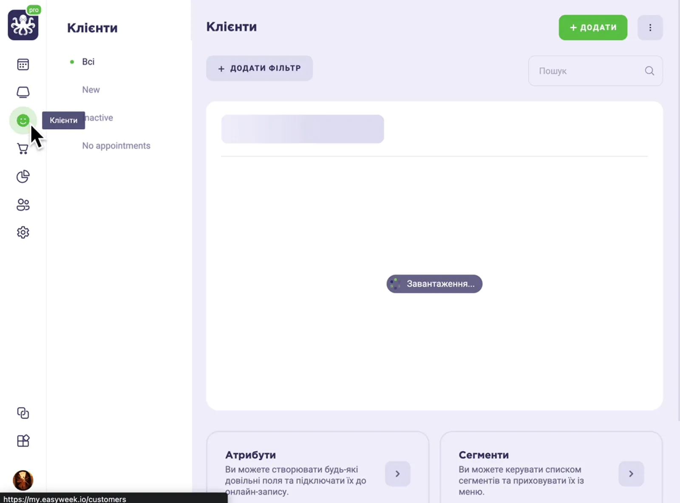Open the pie chart analytics section

coord(23,176)
